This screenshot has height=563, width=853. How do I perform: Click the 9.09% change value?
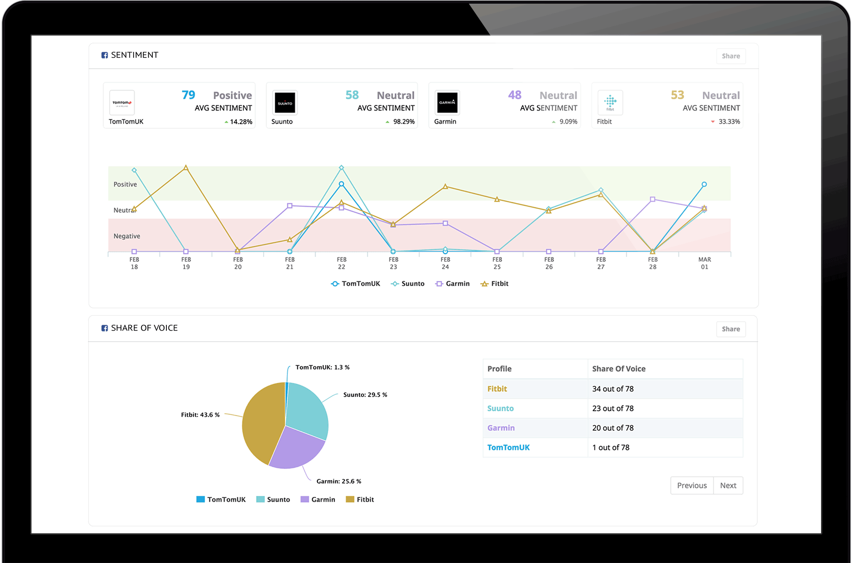(568, 122)
